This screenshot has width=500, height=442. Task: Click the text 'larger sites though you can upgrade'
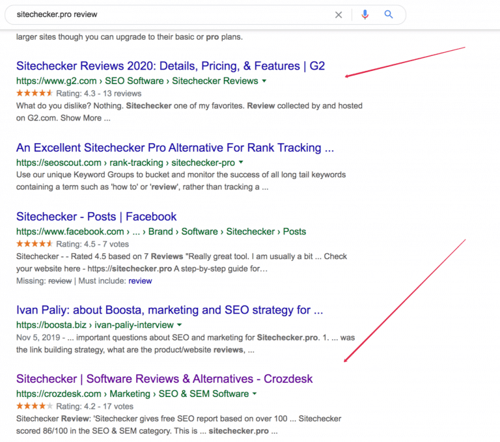130,37
